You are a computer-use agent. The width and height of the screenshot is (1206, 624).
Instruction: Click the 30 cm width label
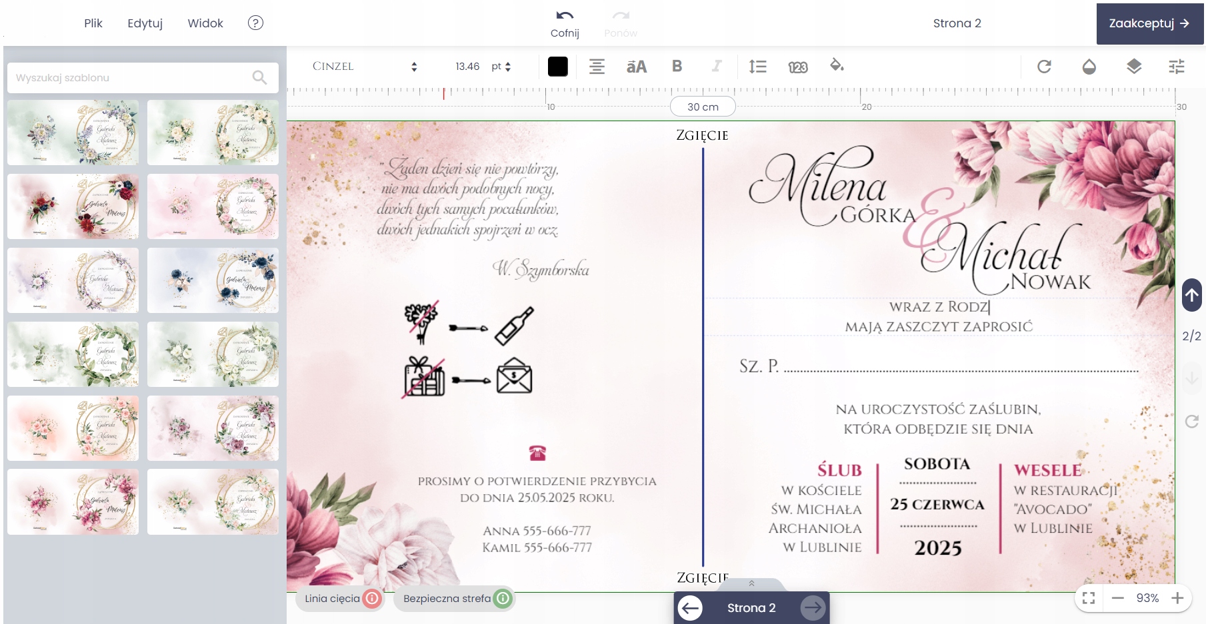(x=703, y=107)
